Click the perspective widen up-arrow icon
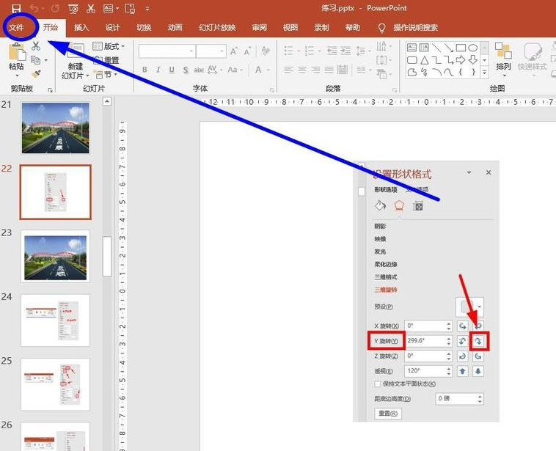The height and width of the screenshot is (451, 556). click(x=463, y=370)
